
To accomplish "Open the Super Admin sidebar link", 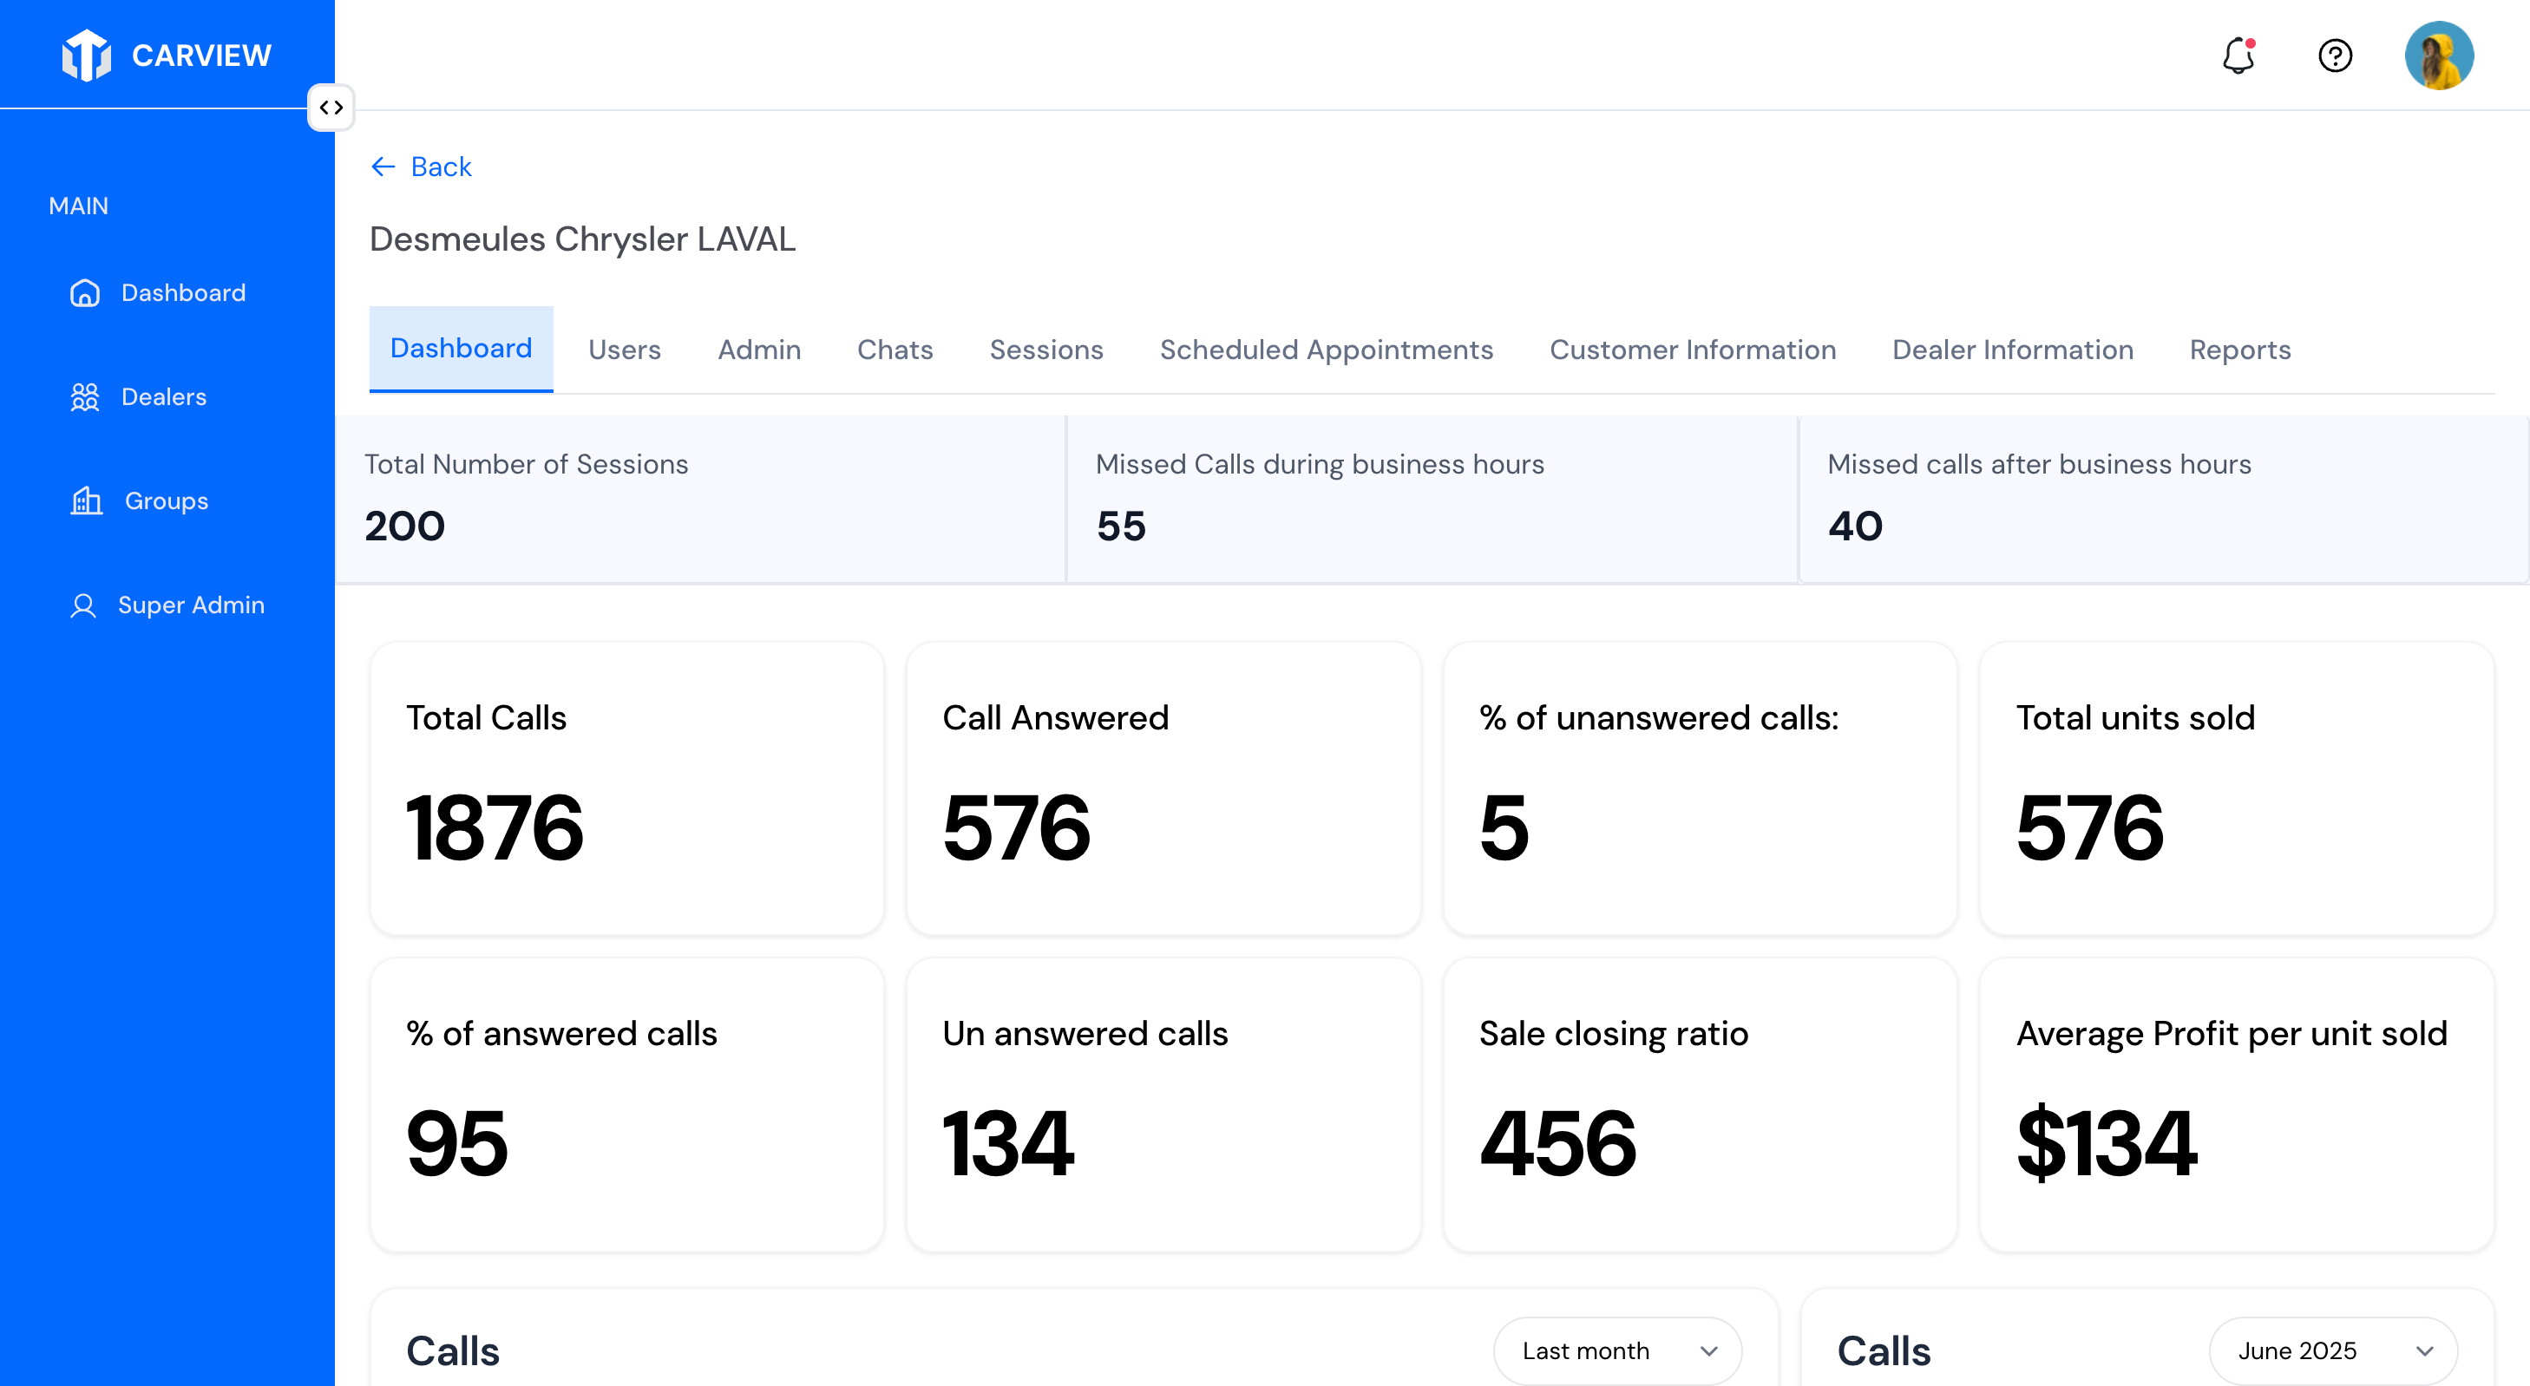I will (x=191, y=605).
